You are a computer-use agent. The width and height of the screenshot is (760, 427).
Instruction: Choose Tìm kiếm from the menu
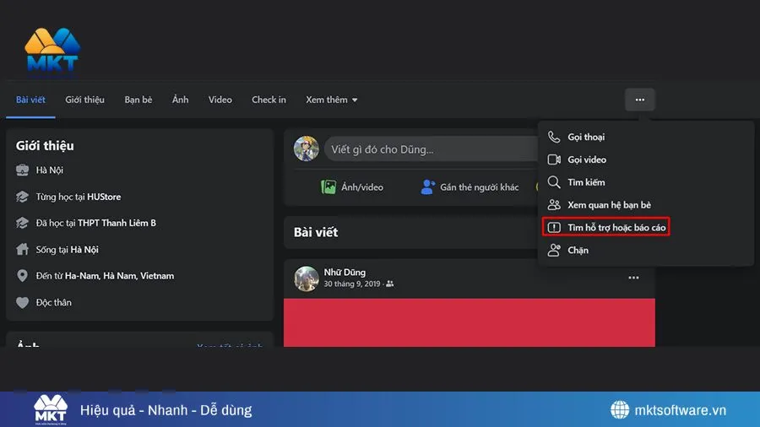646,182
